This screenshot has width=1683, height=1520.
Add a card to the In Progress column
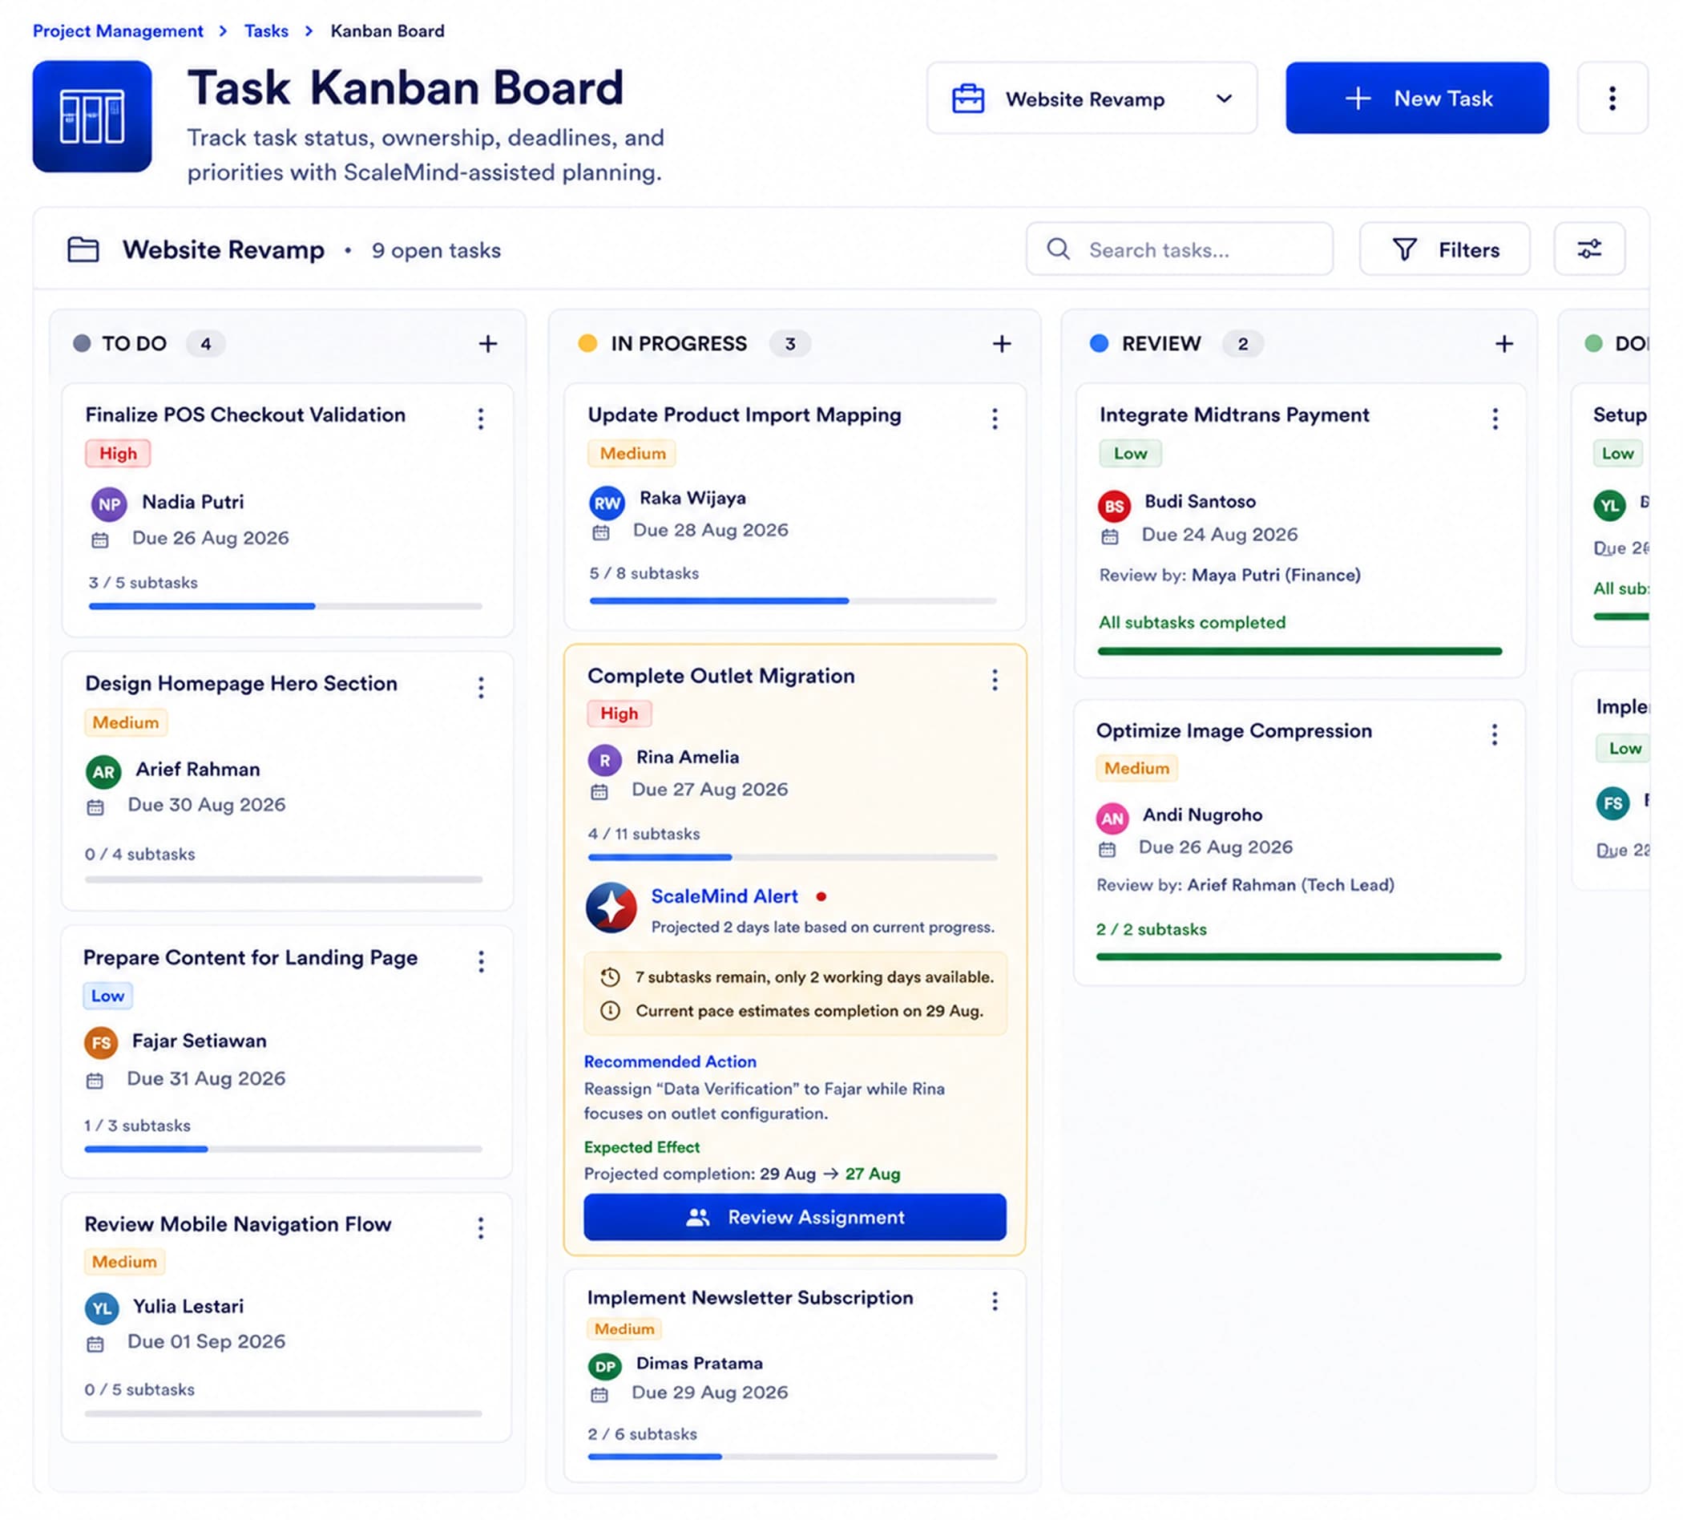point(1002,344)
